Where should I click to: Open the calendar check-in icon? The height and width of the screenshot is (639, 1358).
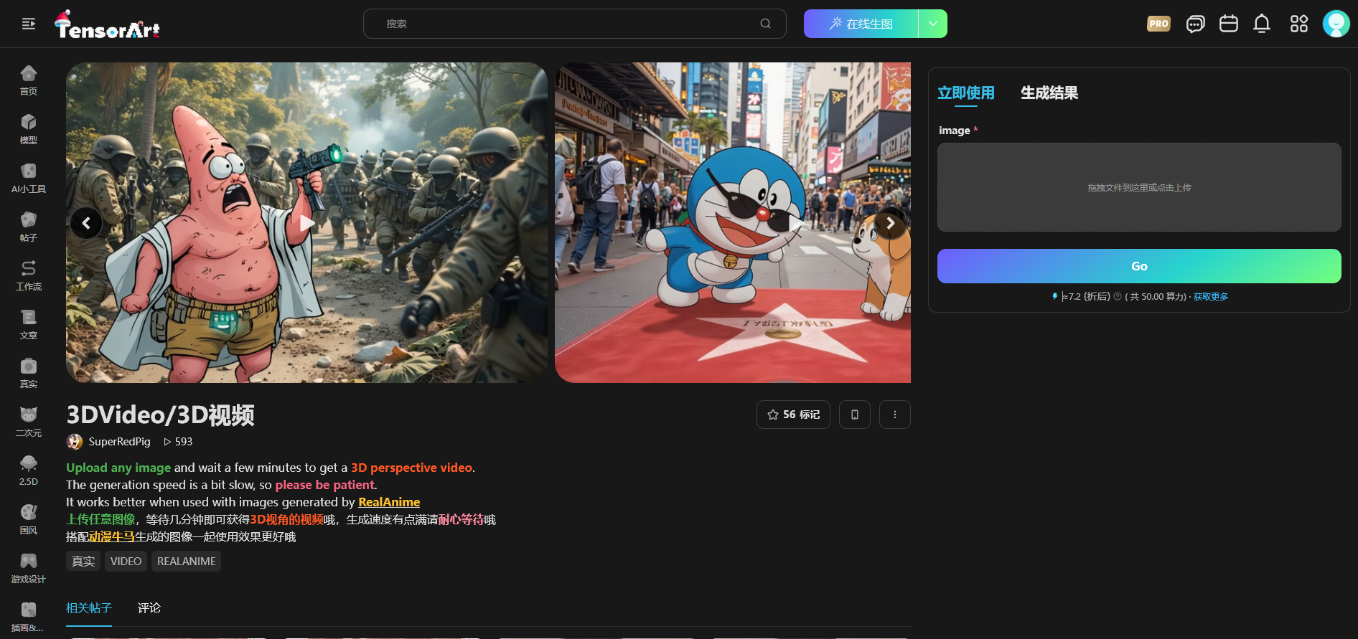(x=1228, y=24)
